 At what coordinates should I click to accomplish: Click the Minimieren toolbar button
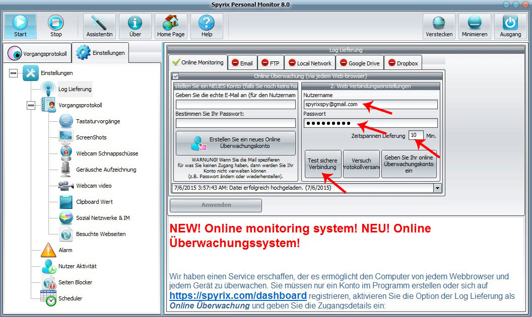click(x=475, y=26)
